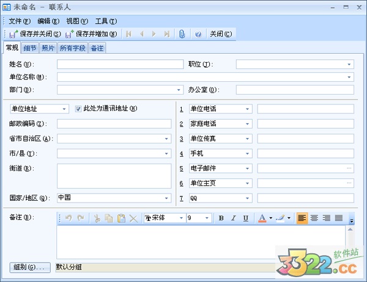Screen dimensions: 367x282
Task: Click the paste clipboard icon
Action: click(x=121, y=219)
